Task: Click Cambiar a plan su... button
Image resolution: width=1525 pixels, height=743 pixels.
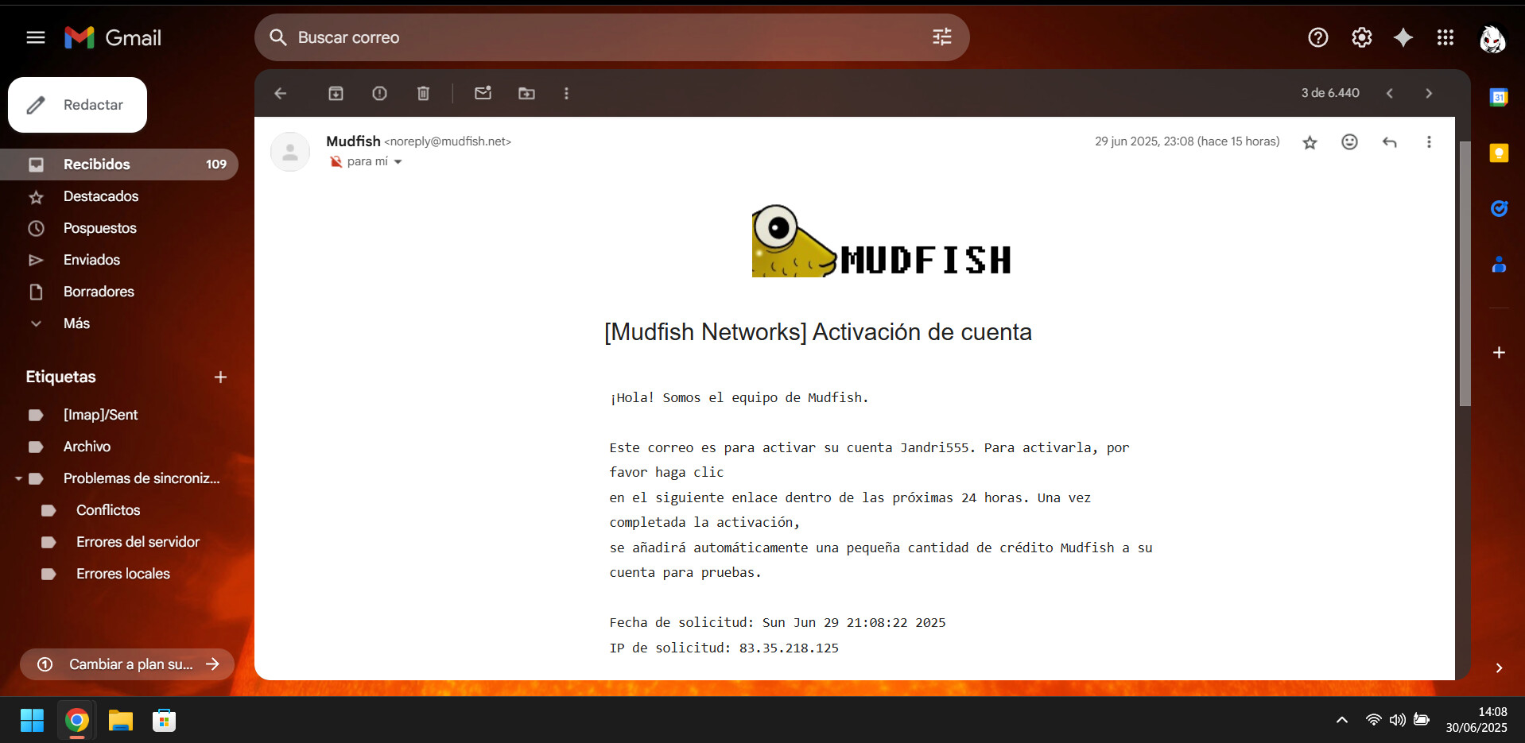Action: tap(127, 664)
